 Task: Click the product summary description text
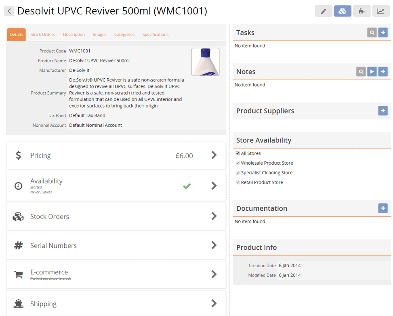[x=126, y=93]
